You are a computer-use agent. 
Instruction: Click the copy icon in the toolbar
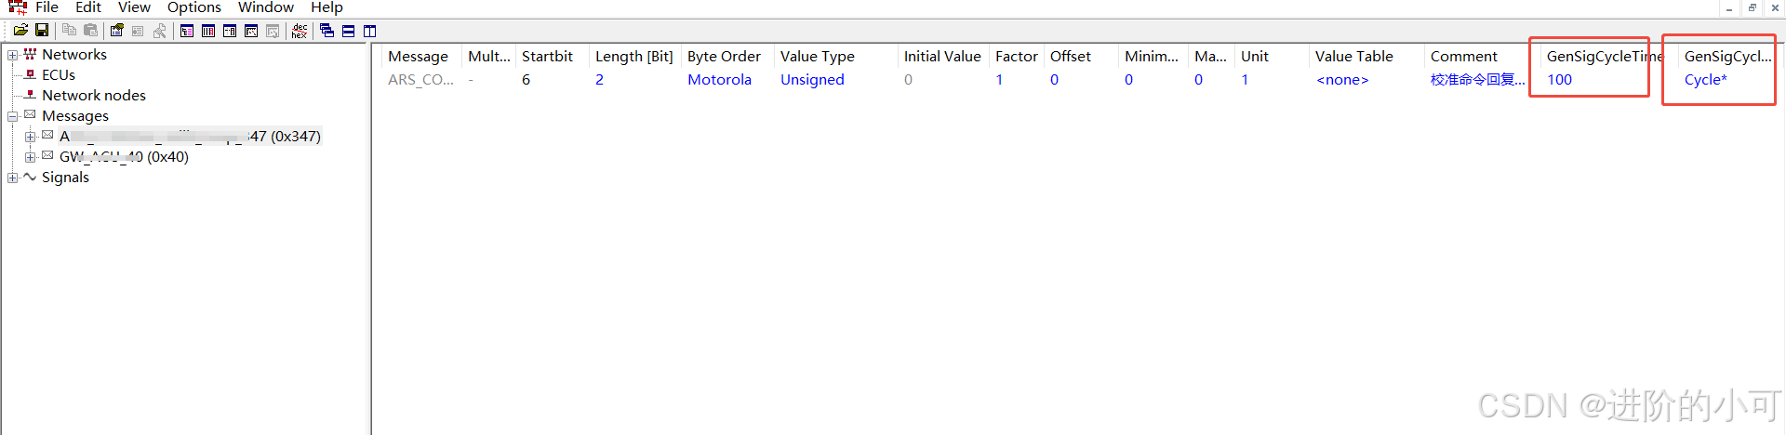pos(69,30)
